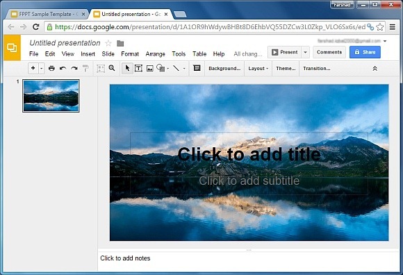Select the Line tool

(x=176, y=68)
